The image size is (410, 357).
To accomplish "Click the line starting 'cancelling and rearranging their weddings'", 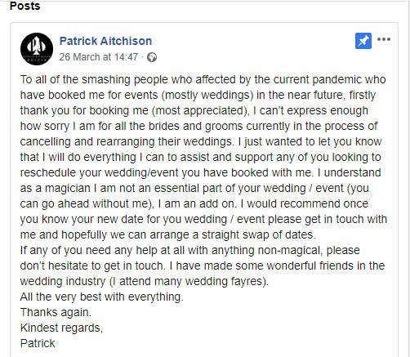I will [x=201, y=141].
